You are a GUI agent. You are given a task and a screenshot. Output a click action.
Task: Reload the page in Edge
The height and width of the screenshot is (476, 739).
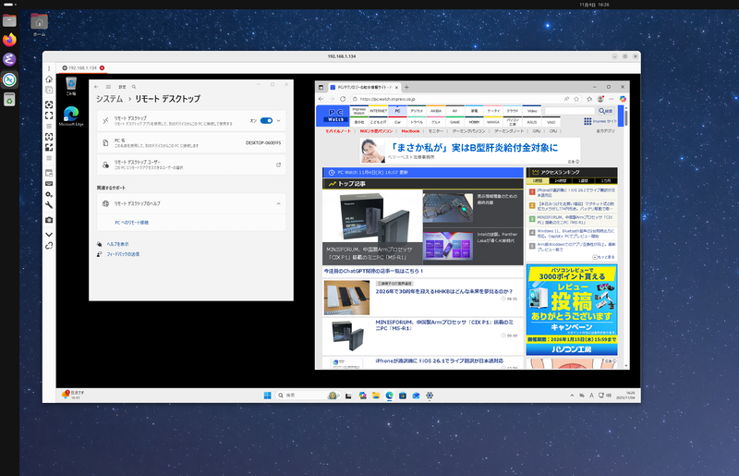343,99
